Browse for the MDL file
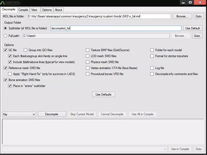Viewport: 207px width, 155px height. (182, 16)
